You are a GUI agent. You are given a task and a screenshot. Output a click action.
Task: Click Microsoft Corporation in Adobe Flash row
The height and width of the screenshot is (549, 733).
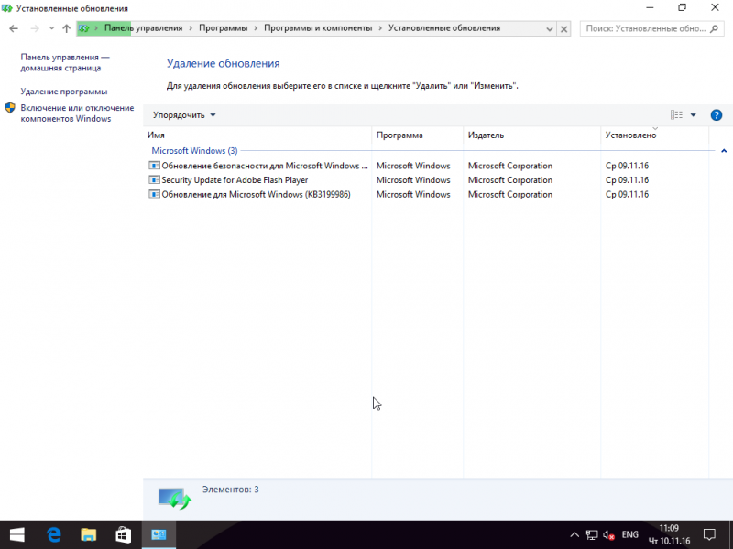coord(510,180)
